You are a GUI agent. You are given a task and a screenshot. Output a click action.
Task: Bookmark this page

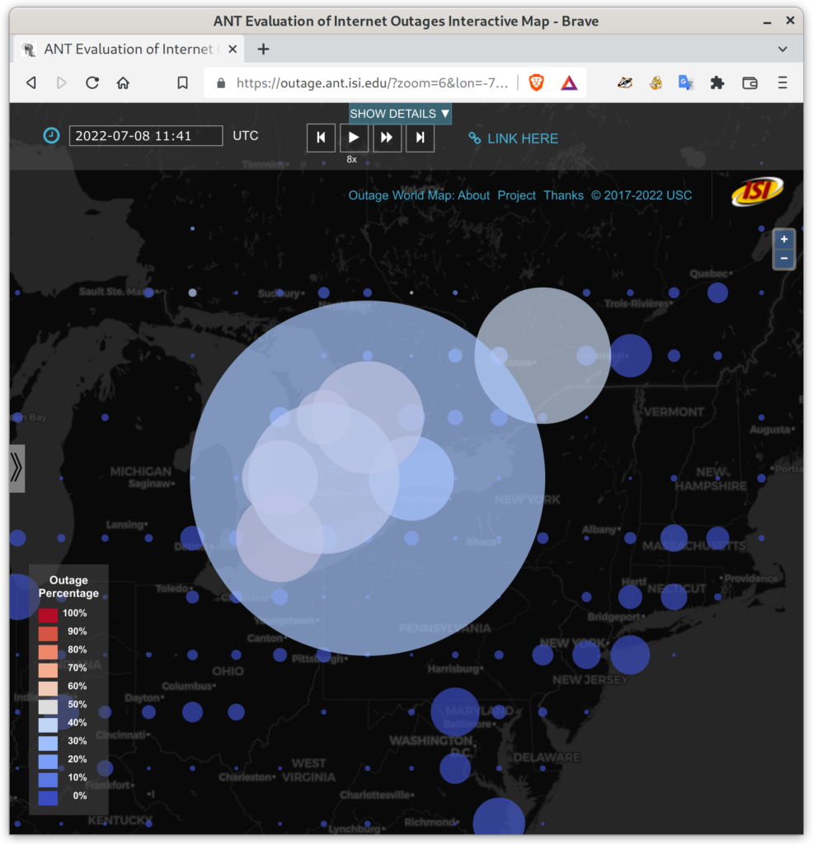[182, 83]
